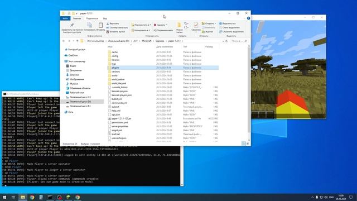
Task: Go Up one folder arrow
Action: [77, 41]
